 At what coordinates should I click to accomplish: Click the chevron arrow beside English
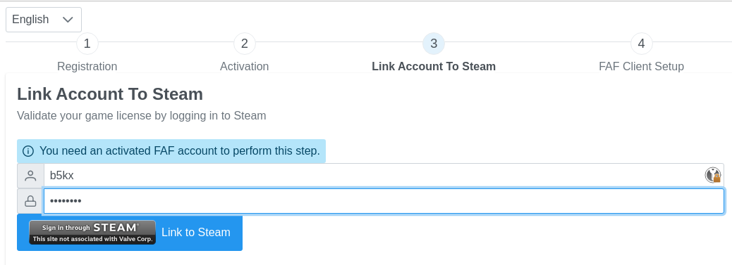[x=68, y=20]
